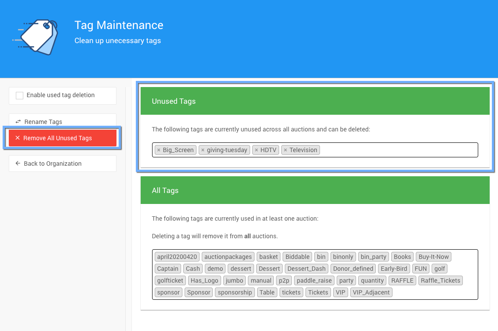Screen dimensions: 498x331
Task: Click the x icon on Remove All Unused Tags
Action: point(18,138)
